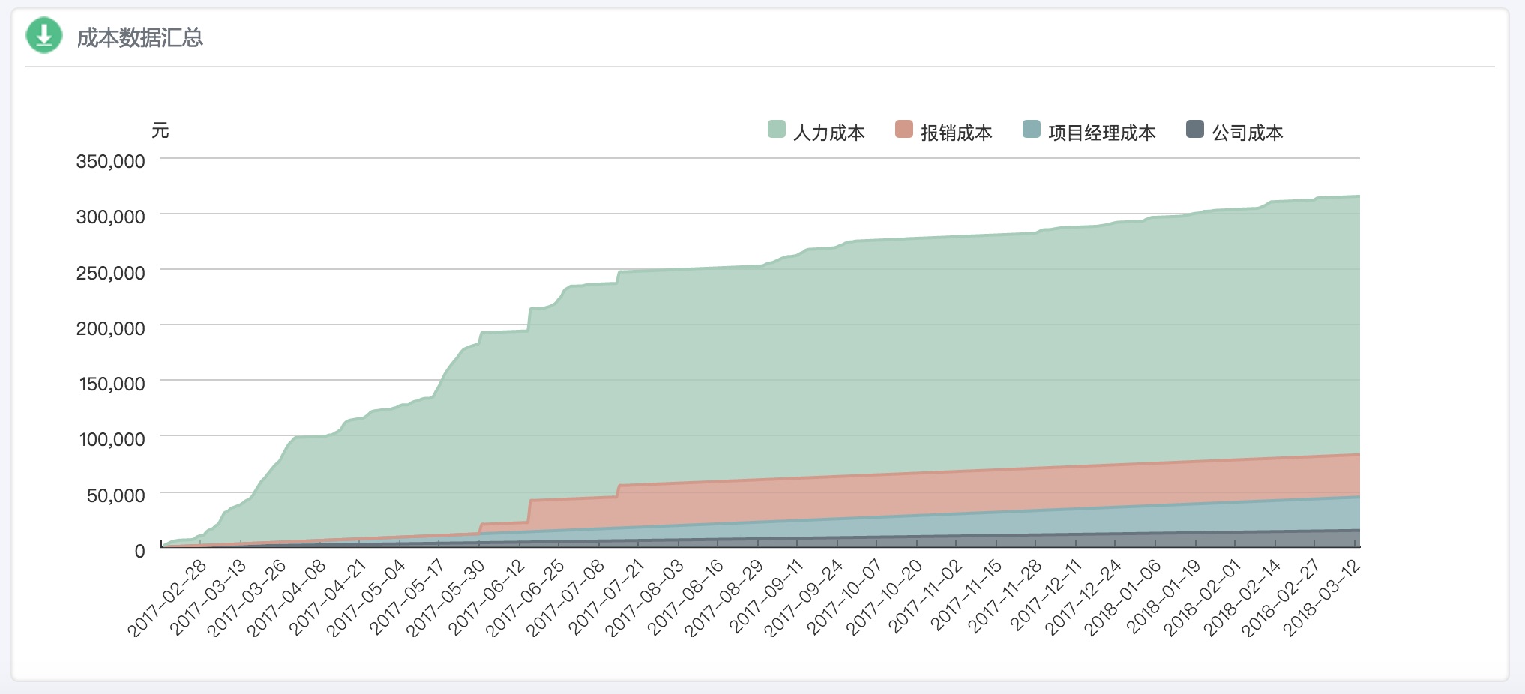The height and width of the screenshot is (694, 1525).
Task: Click the 2017-09-11 x-axis date label
Action: [x=767, y=598]
